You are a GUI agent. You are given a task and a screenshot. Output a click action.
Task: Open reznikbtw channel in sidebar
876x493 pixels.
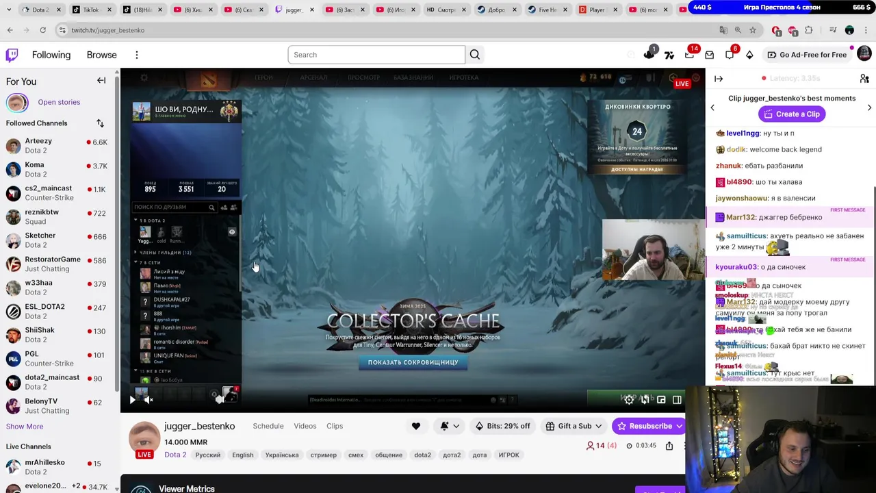[57, 216]
